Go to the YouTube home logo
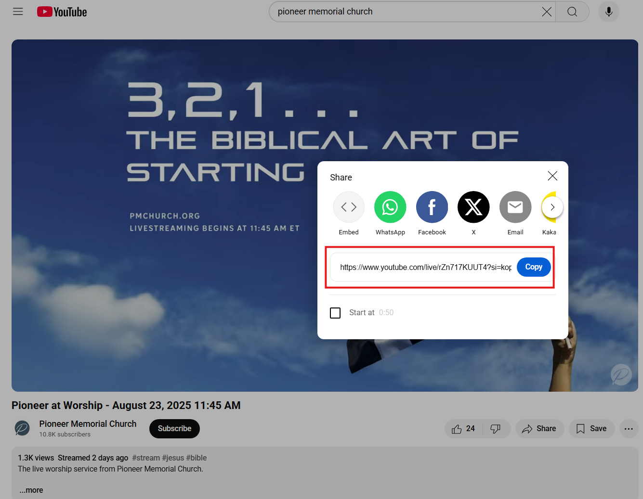This screenshot has height=499, width=643. 62,12
